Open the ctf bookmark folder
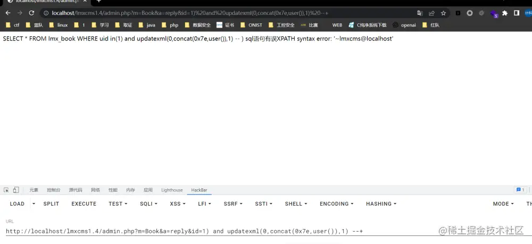The image size is (532, 244). pos(13,25)
